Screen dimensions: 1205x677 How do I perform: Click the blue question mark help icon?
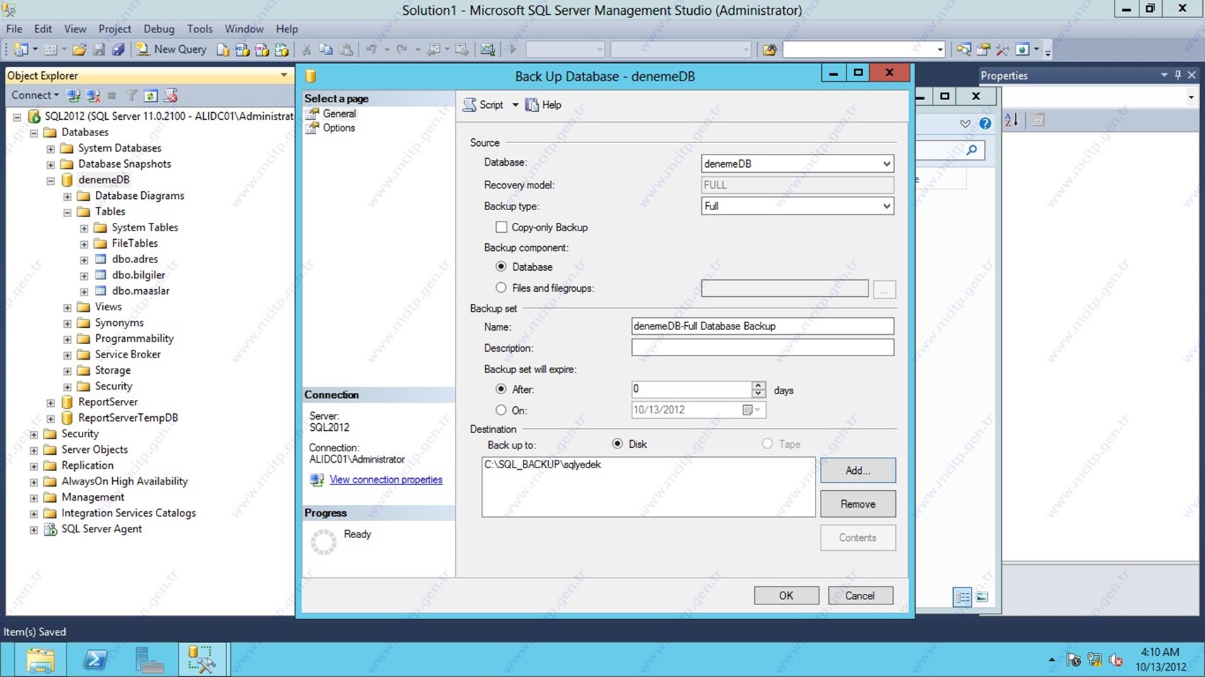pos(985,123)
